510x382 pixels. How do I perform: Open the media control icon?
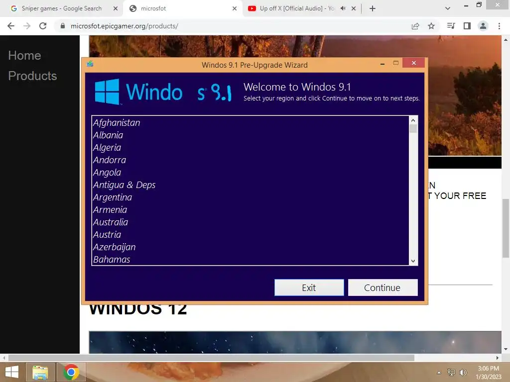click(451, 26)
